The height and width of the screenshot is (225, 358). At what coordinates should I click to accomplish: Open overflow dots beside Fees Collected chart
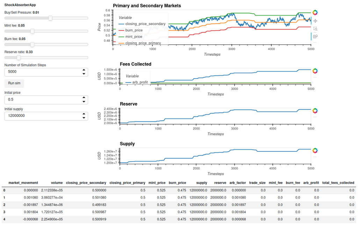pyautogui.click(x=315, y=77)
